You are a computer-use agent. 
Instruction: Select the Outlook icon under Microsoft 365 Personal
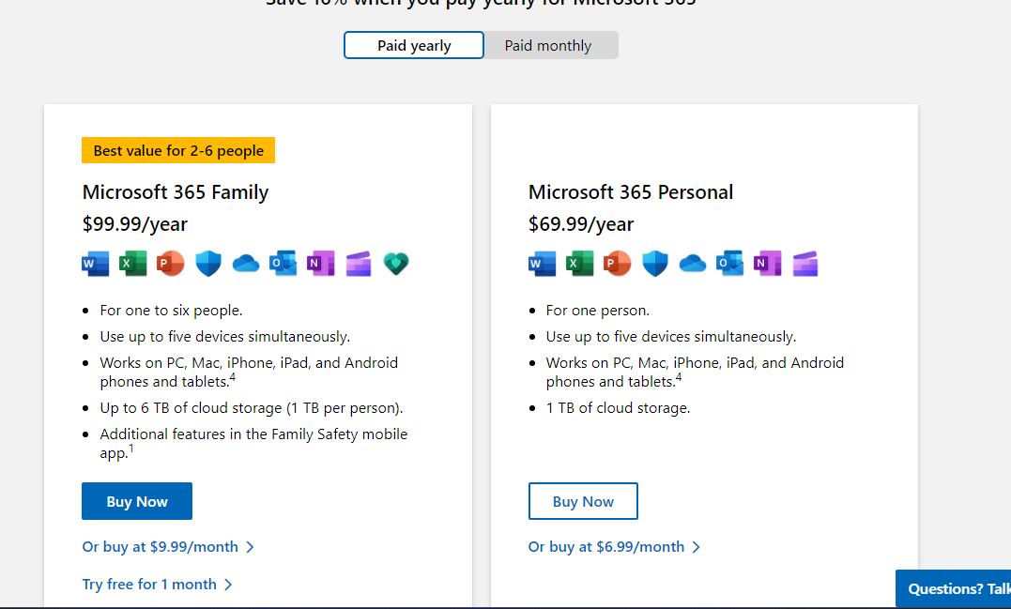(729, 264)
